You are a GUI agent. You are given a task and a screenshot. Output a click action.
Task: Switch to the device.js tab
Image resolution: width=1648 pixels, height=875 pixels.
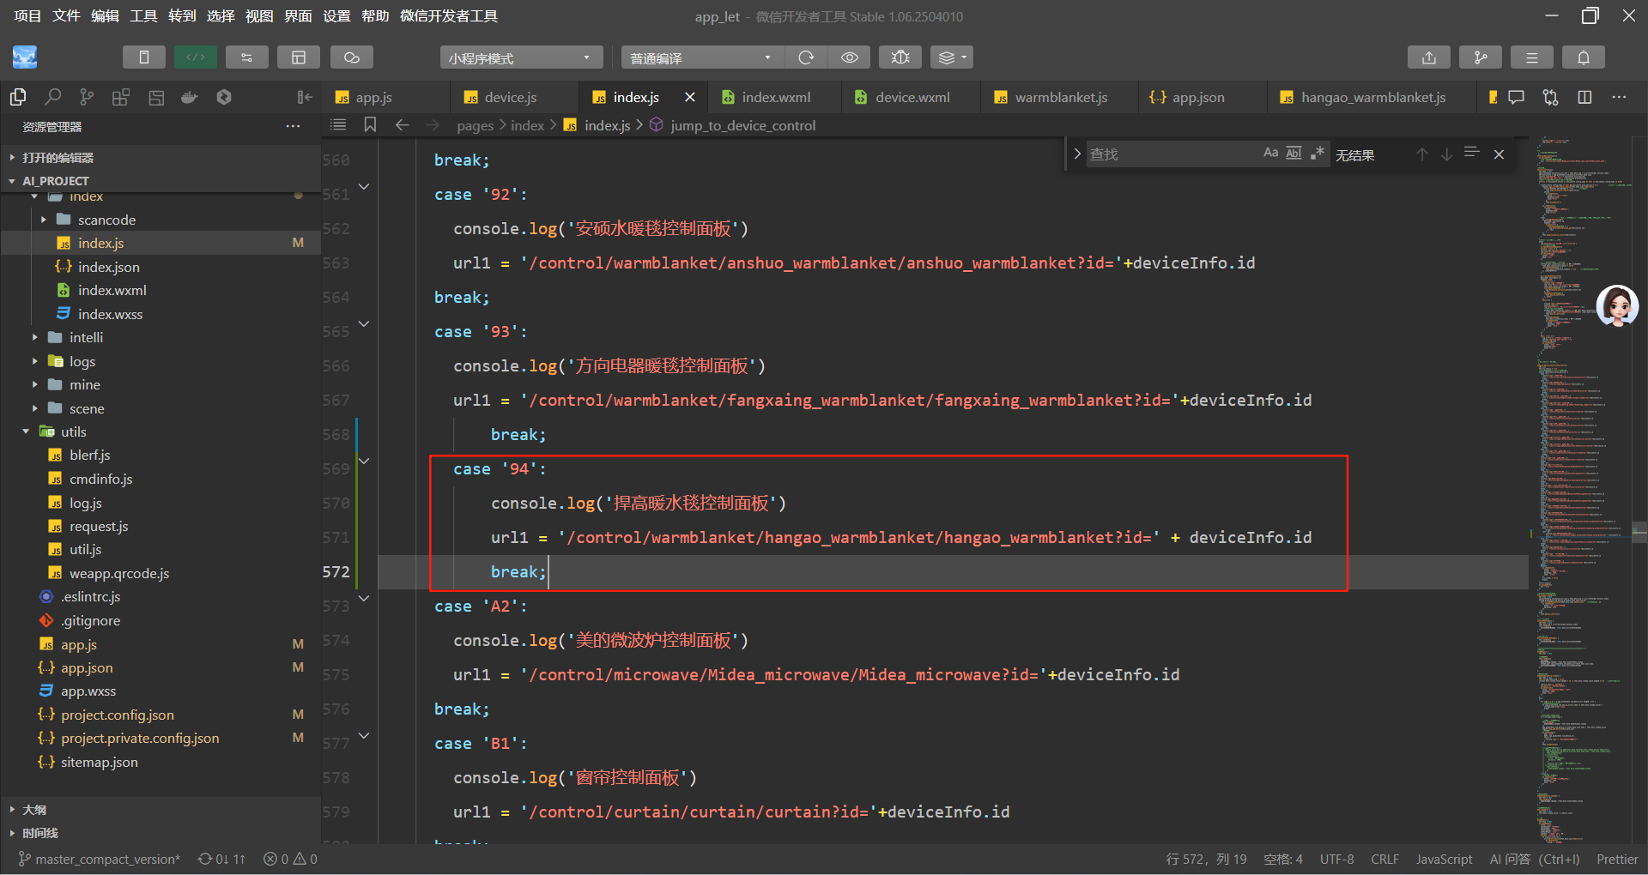pyautogui.click(x=510, y=98)
